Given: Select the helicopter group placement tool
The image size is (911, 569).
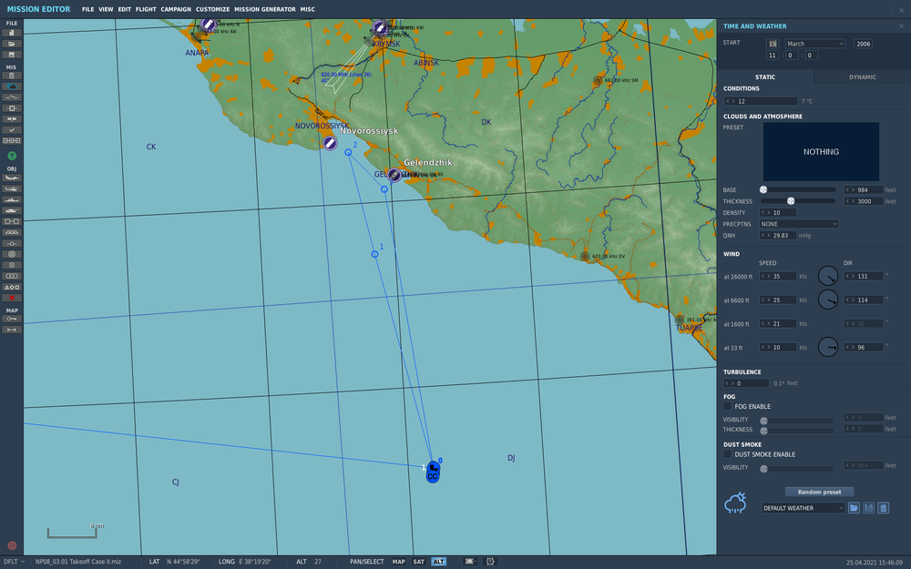Looking at the screenshot, I should point(12,189).
